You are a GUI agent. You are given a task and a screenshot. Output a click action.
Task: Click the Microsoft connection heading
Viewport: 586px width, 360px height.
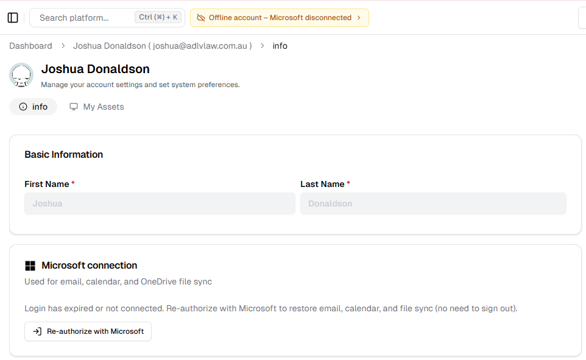click(90, 266)
